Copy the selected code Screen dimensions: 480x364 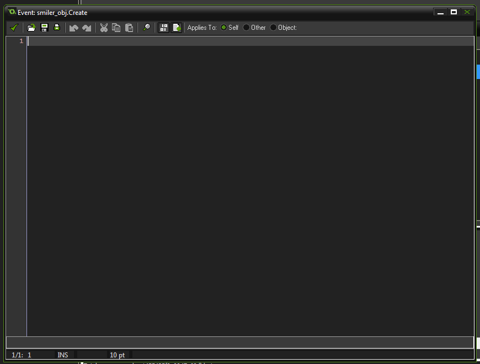[x=116, y=28]
